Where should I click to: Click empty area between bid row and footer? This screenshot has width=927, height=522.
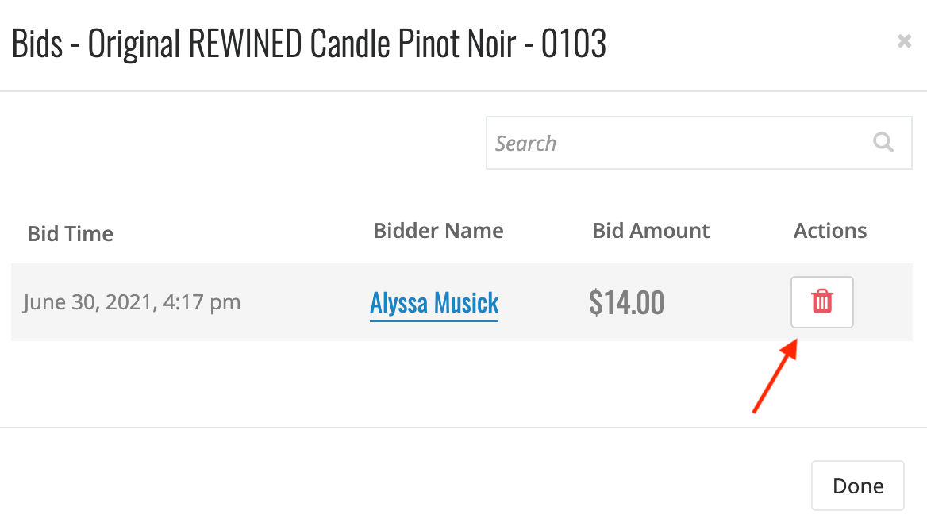(379, 384)
